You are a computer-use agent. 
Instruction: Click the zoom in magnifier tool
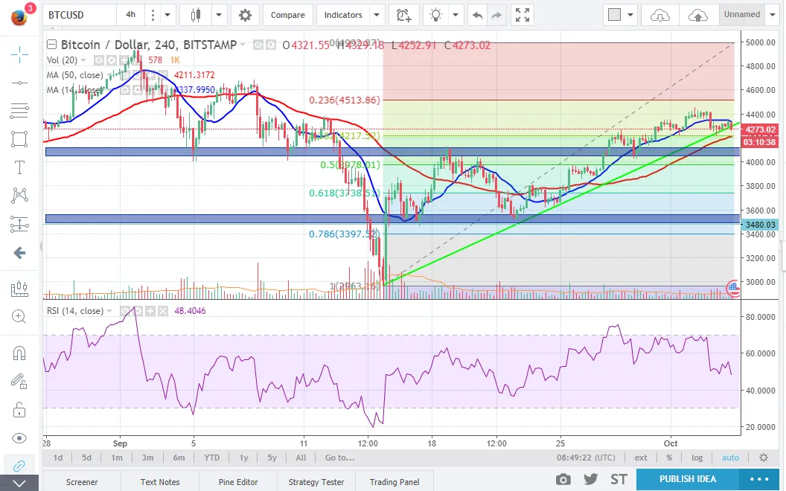19,317
